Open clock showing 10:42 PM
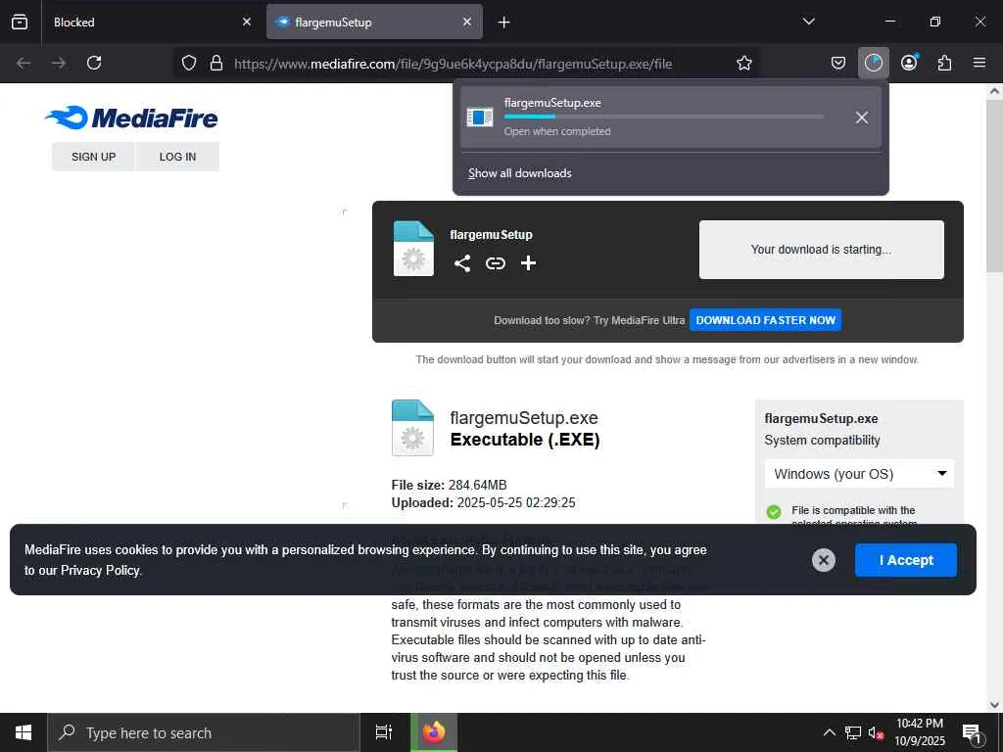 920,732
